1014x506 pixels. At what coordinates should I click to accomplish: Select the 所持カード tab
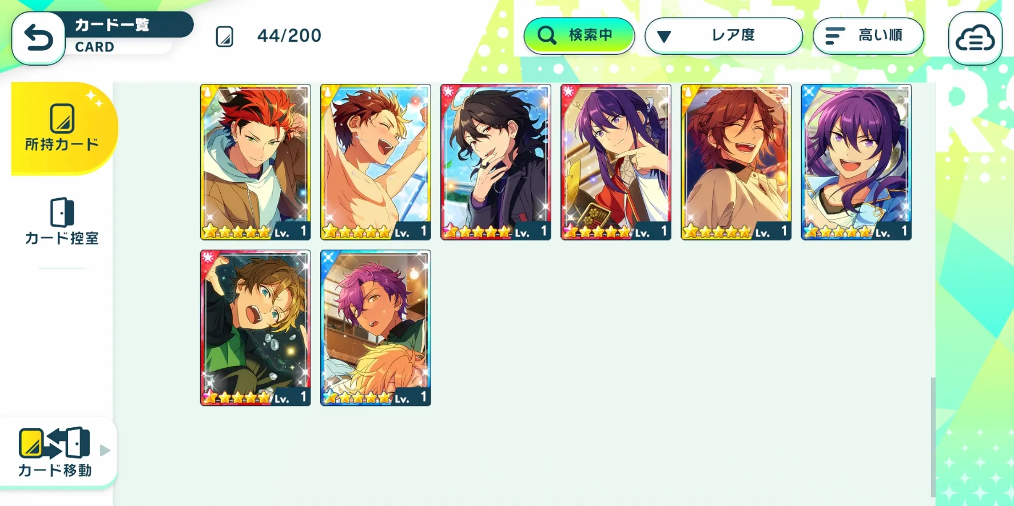pos(62,128)
